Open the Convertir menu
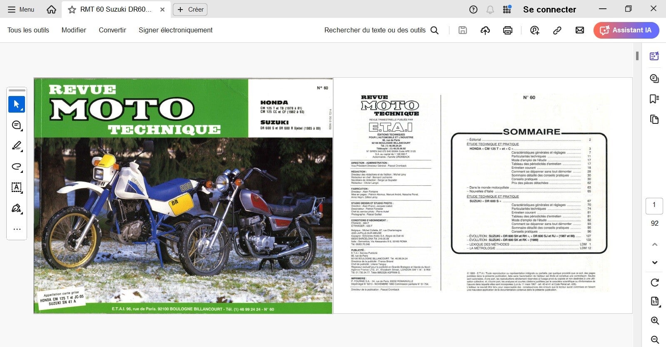This screenshot has height=347, width=666. [x=112, y=30]
